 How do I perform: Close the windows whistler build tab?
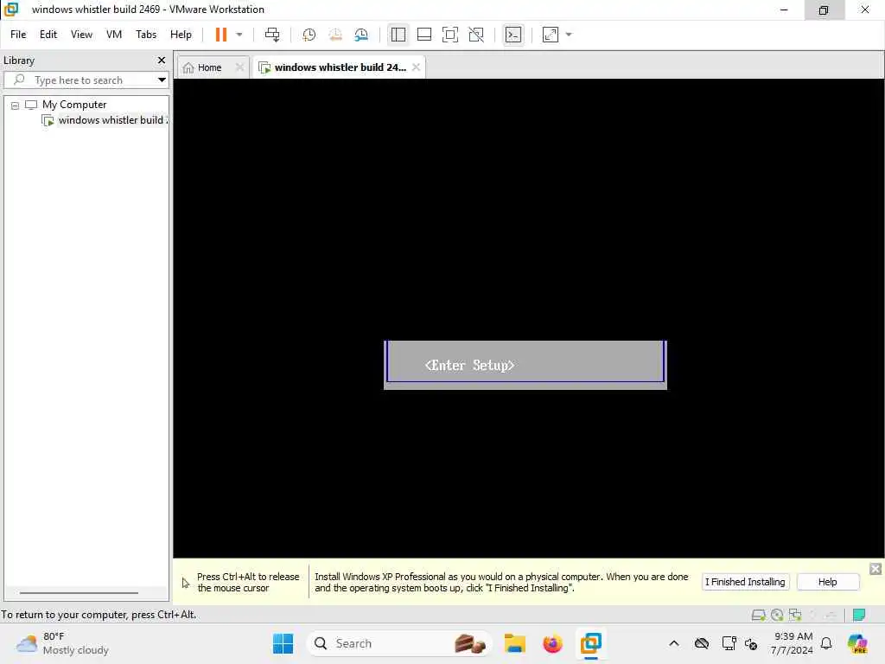pos(416,67)
